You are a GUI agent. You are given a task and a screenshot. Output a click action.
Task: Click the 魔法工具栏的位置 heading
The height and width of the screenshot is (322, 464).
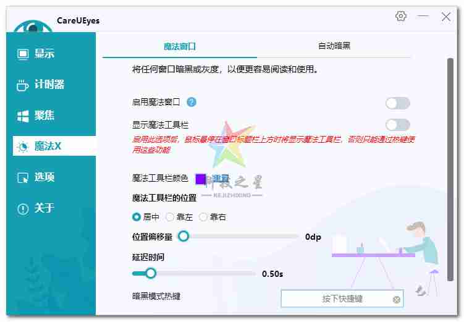164,198
